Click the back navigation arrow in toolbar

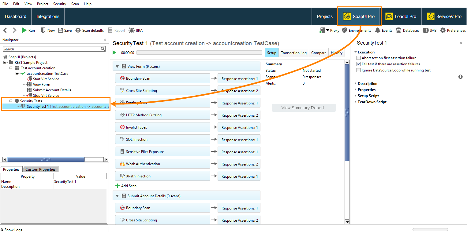click(x=5, y=30)
